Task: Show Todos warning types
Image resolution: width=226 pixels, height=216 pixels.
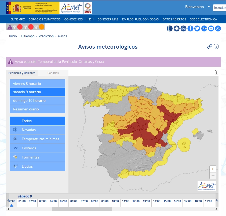Action: click(x=37, y=121)
